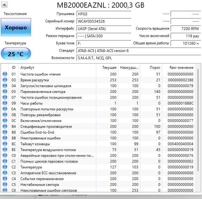Click the status circle for attribute 0A
The image size is (202, 199).
(5, 109)
